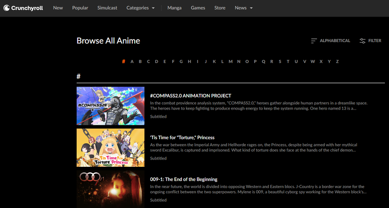Image resolution: width=389 pixels, height=208 pixels.
Task: Click #COMPASS2.0 ANIMATION PROJECT title
Action: tap(191, 96)
